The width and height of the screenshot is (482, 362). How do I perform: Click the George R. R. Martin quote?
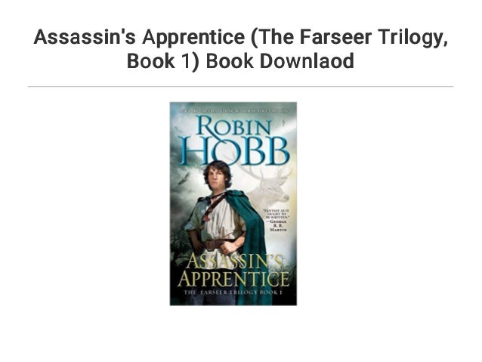click(275, 220)
